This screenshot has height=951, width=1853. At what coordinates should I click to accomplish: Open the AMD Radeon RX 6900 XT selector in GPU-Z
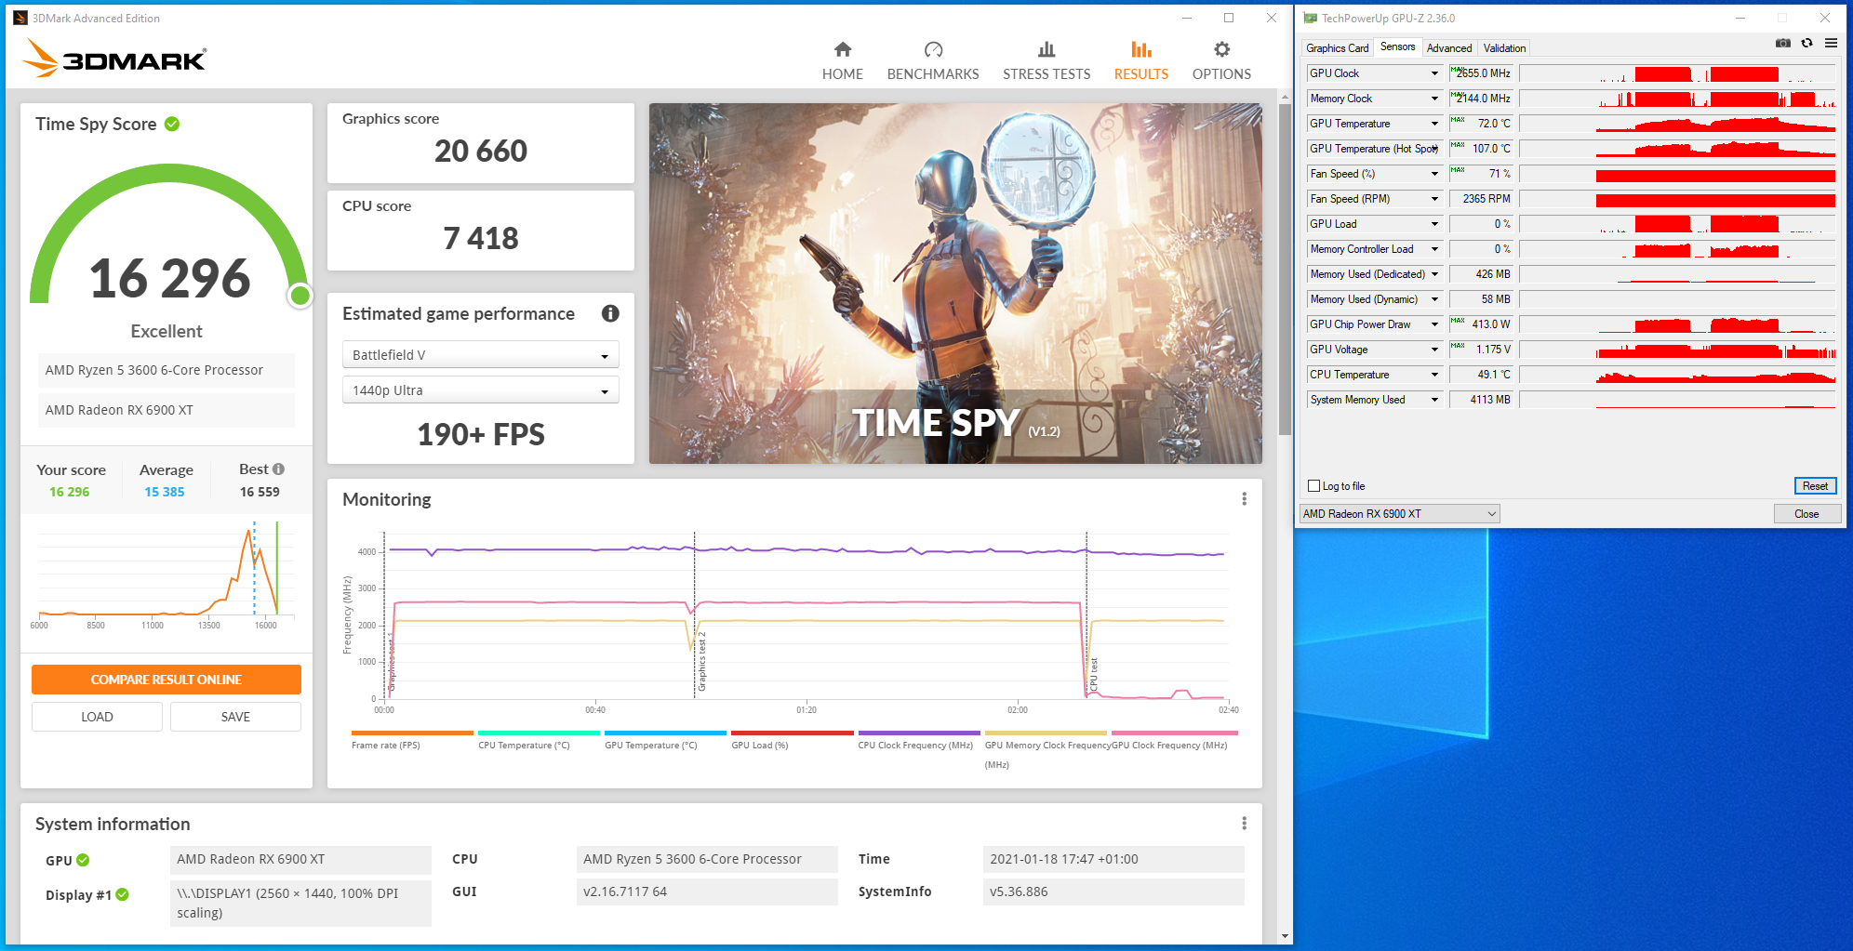1399,514
